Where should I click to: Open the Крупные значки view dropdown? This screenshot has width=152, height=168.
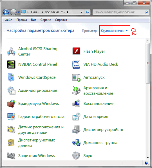click(115, 31)
